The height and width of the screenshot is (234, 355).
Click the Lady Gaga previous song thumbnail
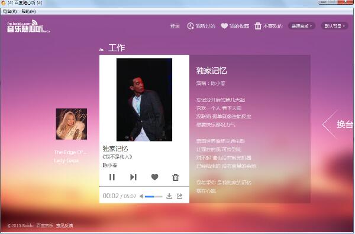(72, 124)
